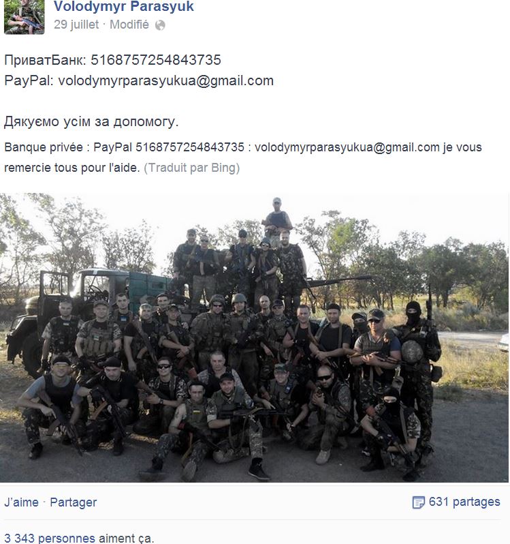Click the Дякуємо усім за допомогу line

(x=91, y=122)
